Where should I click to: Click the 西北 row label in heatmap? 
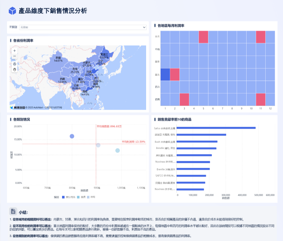tap(157, 87)
